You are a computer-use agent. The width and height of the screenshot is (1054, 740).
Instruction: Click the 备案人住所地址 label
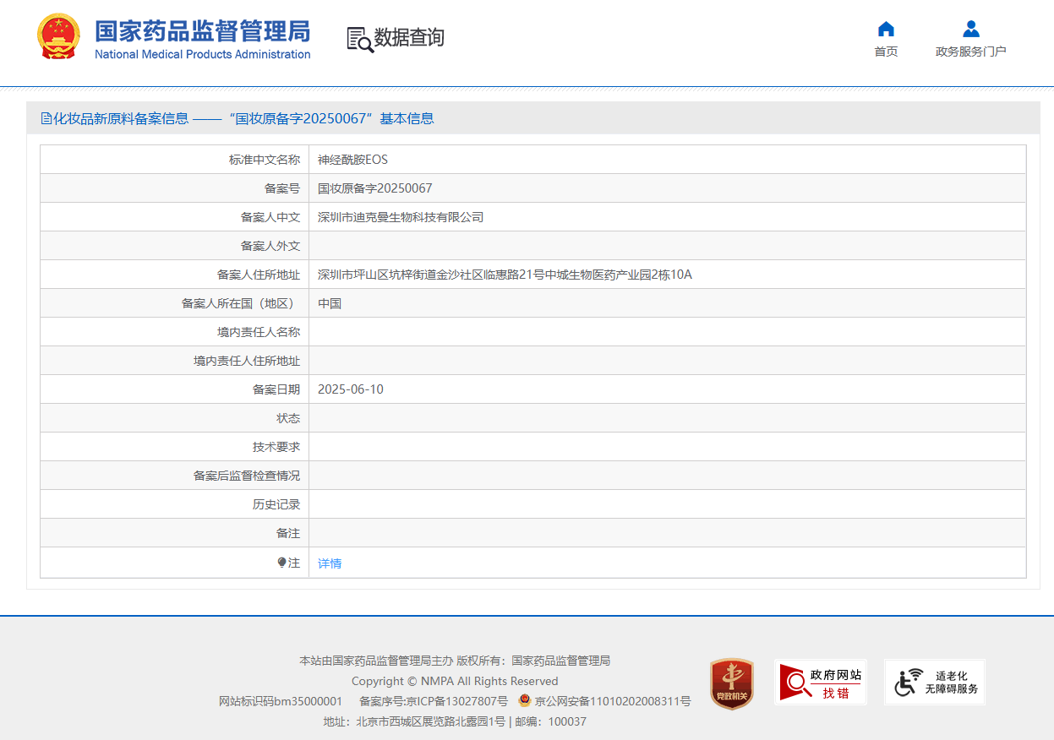[259, 275]
